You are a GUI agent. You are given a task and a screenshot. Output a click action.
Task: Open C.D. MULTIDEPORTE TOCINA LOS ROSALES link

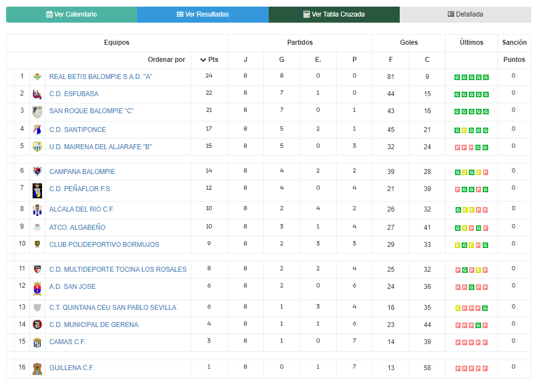pyautogui.click(x=118, y=269)
